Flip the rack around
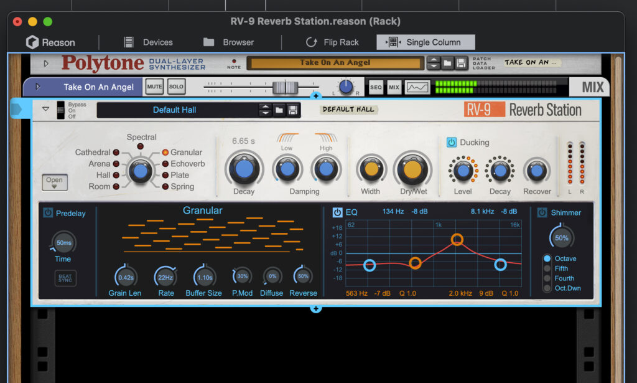This screenshot has width=637, height=383. click(x=332, y=42)
